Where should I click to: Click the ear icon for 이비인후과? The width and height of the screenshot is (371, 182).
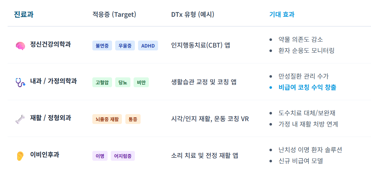pos(20,156)
